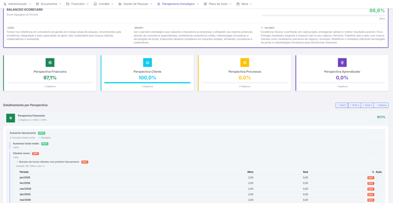
Task: Click the + Nível 1 button
Action: pos(342,105)
